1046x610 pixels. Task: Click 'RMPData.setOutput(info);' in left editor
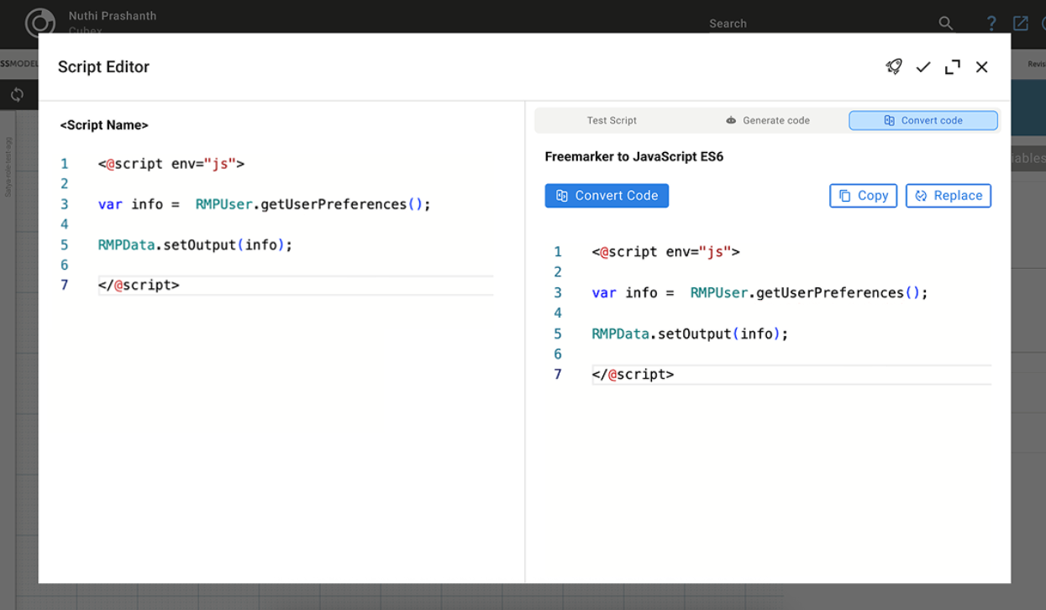click(x=195, y=245)
